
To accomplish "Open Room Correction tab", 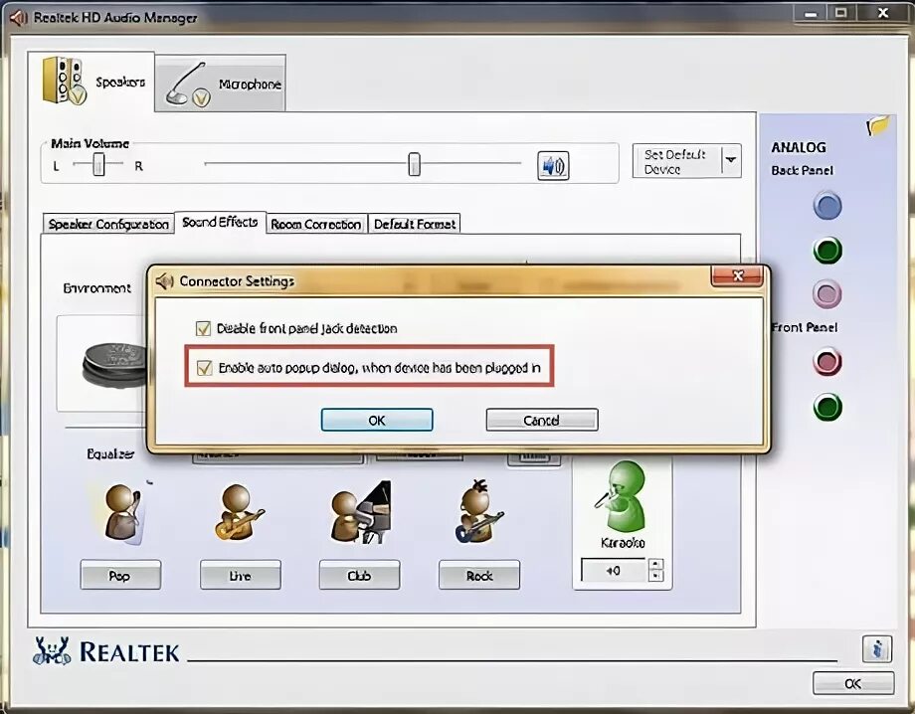I will coord(315,224).
